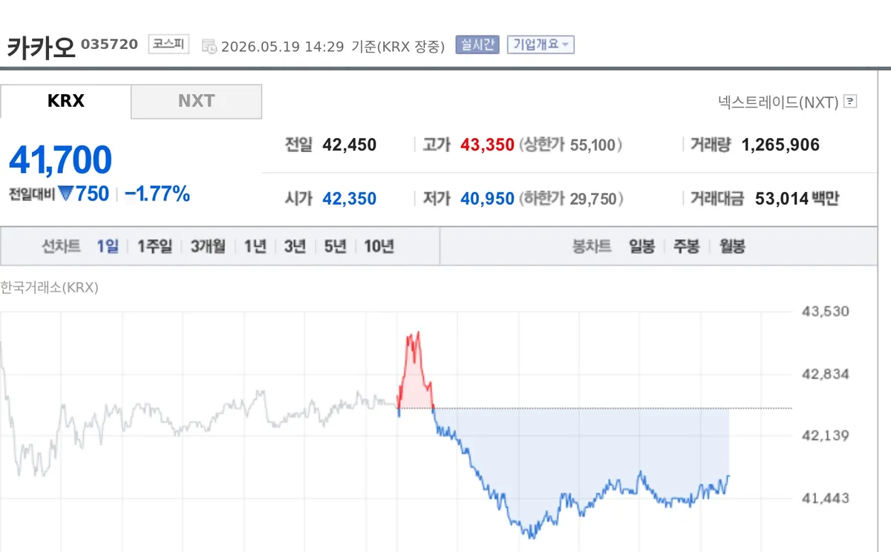This screenshot has width=891, height=552.
Task: Open the 기업개요 dropdown
Action: (541, 45)
